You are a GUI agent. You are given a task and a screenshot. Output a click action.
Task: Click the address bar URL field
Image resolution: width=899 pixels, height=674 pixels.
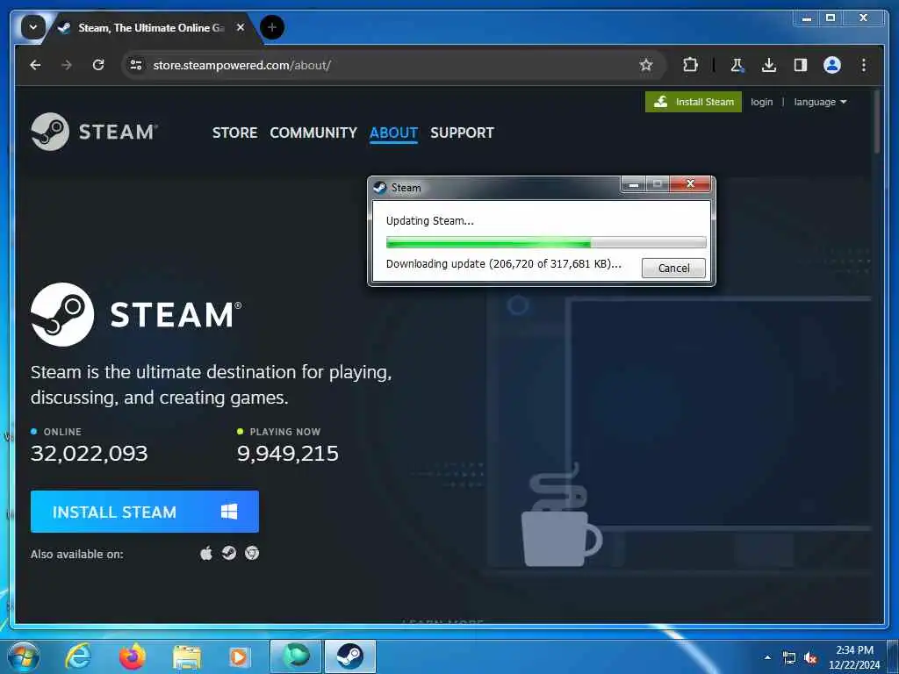(392, 65)
